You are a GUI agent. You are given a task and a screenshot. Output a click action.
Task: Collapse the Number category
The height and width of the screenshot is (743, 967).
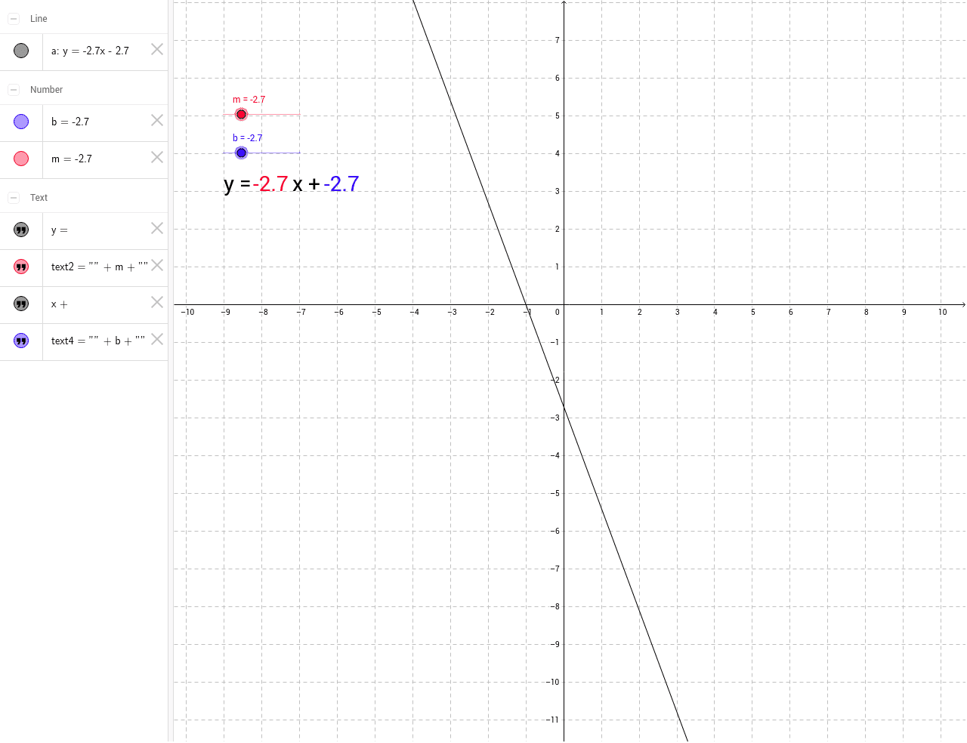[14, 90]
